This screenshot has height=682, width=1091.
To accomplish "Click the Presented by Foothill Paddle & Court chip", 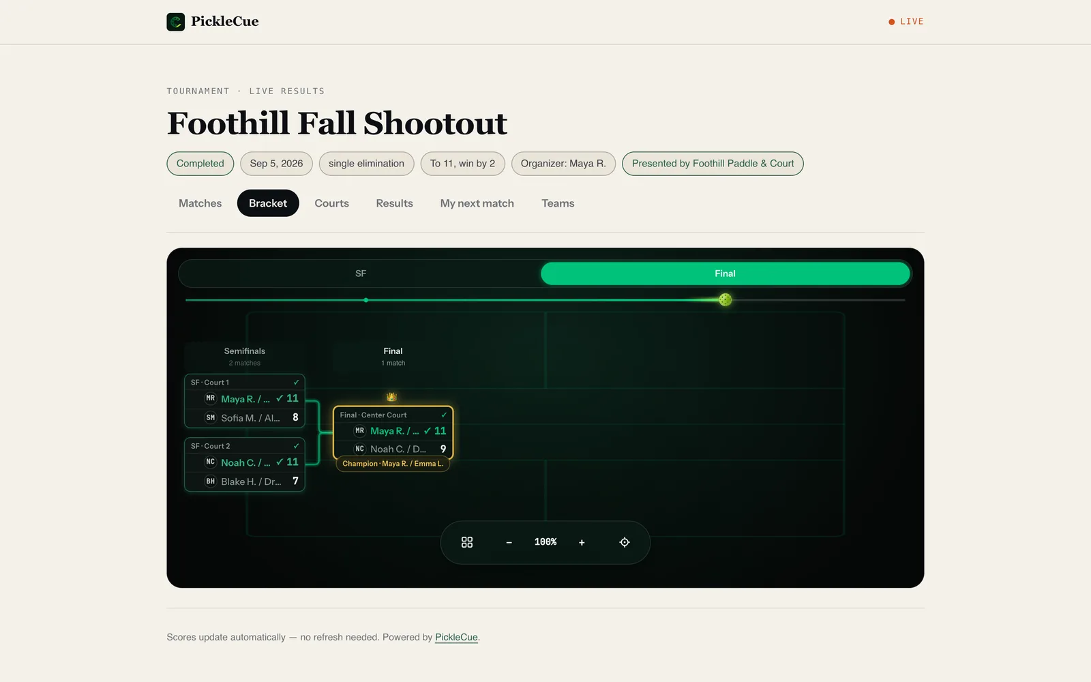I will pyautogui.click(x=713, y=164).
